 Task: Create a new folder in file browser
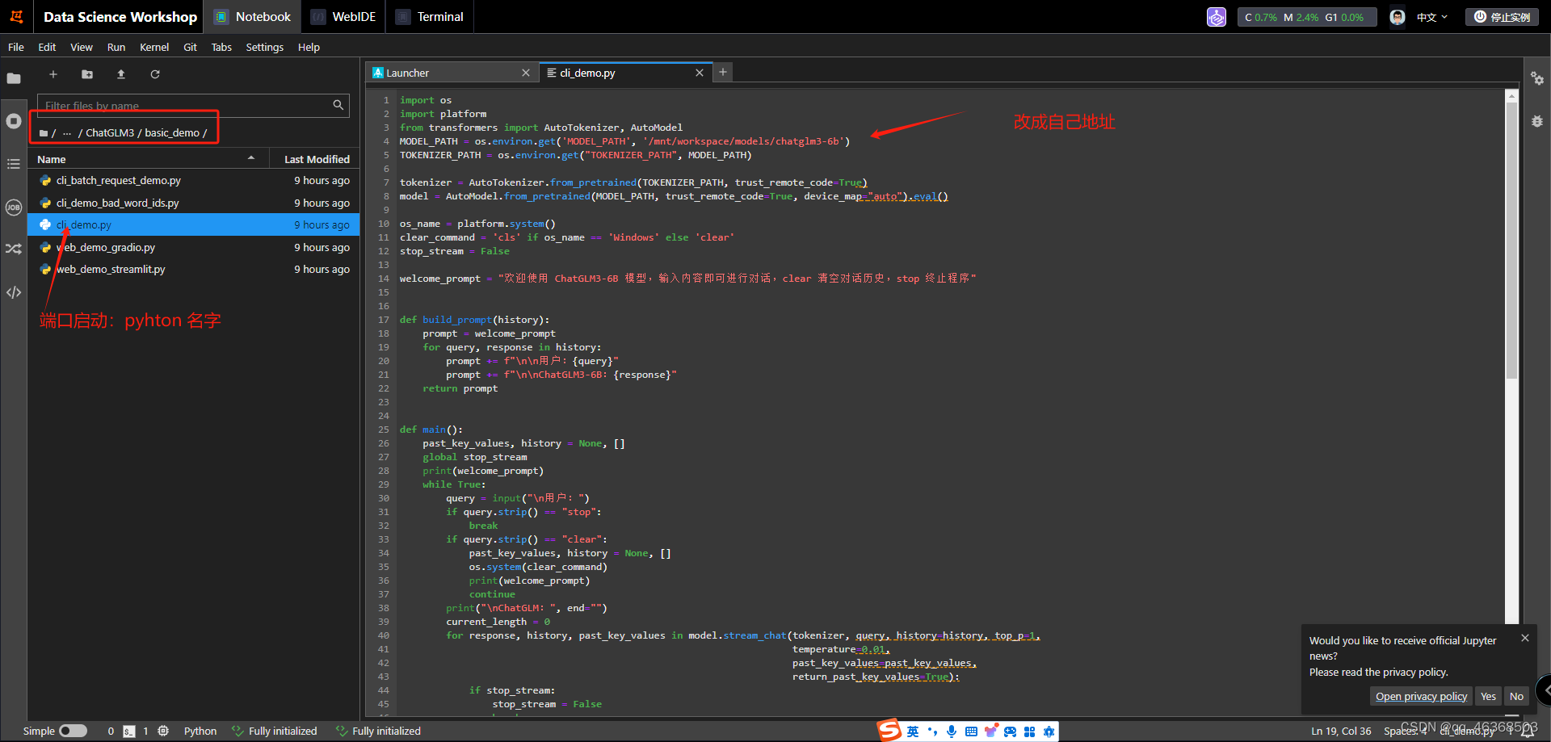pos(87,74)
